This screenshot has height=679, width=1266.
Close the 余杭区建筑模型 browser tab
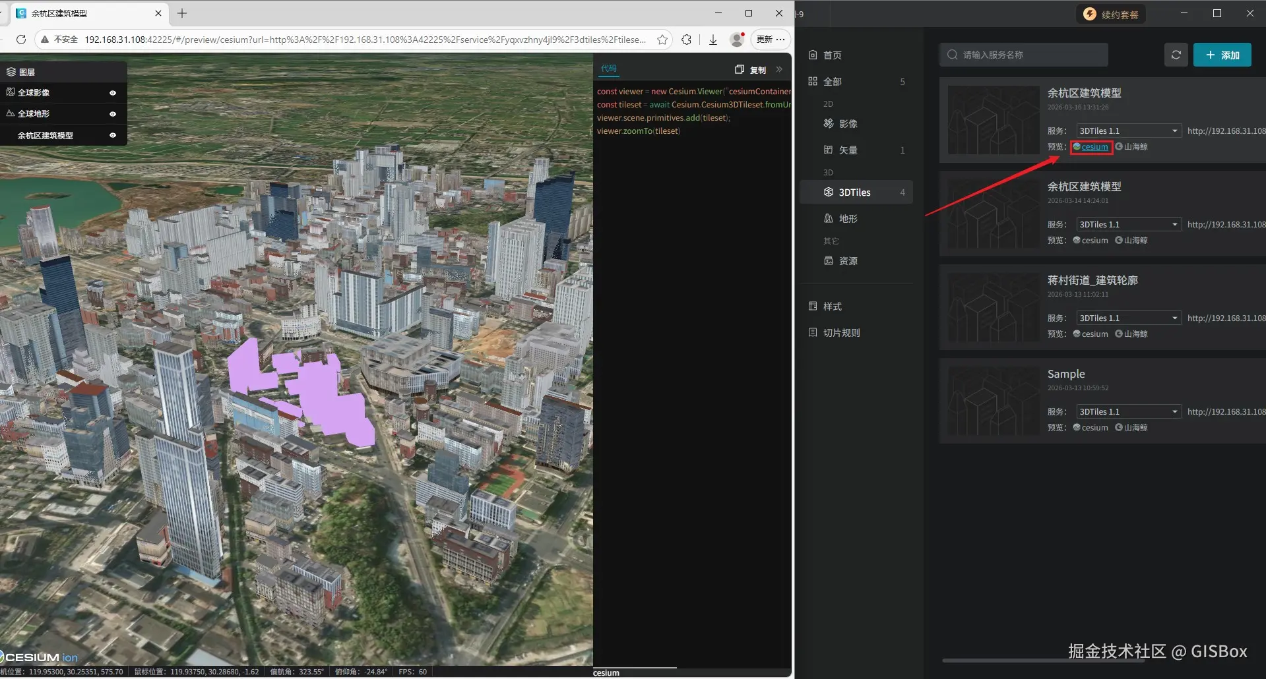pos(158,13)
